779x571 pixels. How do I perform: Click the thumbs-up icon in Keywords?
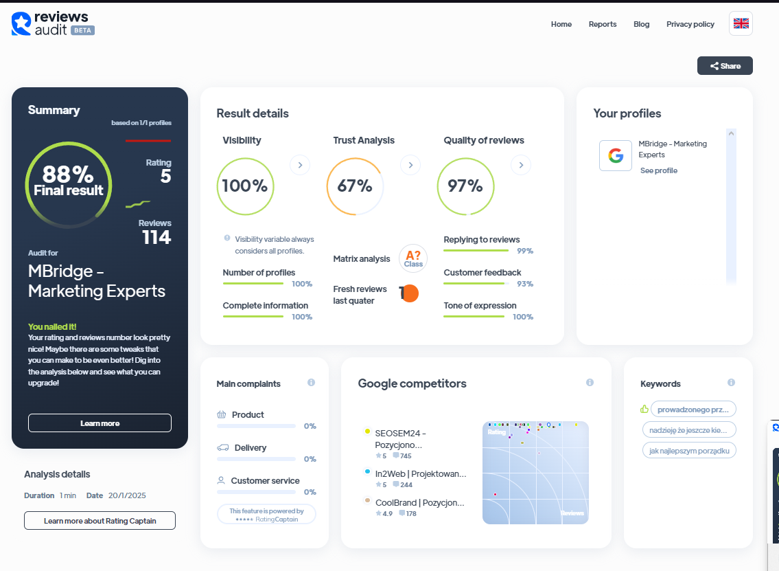tap(644, 409)
